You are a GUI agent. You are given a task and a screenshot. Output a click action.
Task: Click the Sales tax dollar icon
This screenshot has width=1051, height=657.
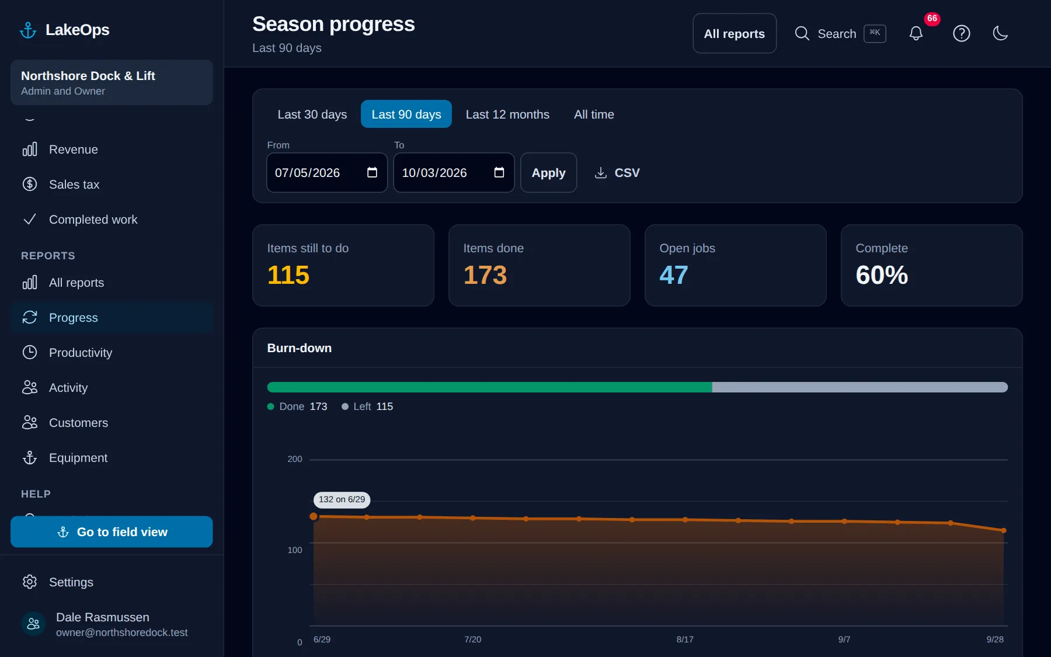pos(30,185)
